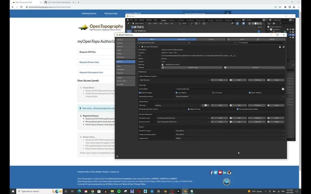Uncheck Force textured solid shading
The image size is (311, 194).
tap(237, 109)
